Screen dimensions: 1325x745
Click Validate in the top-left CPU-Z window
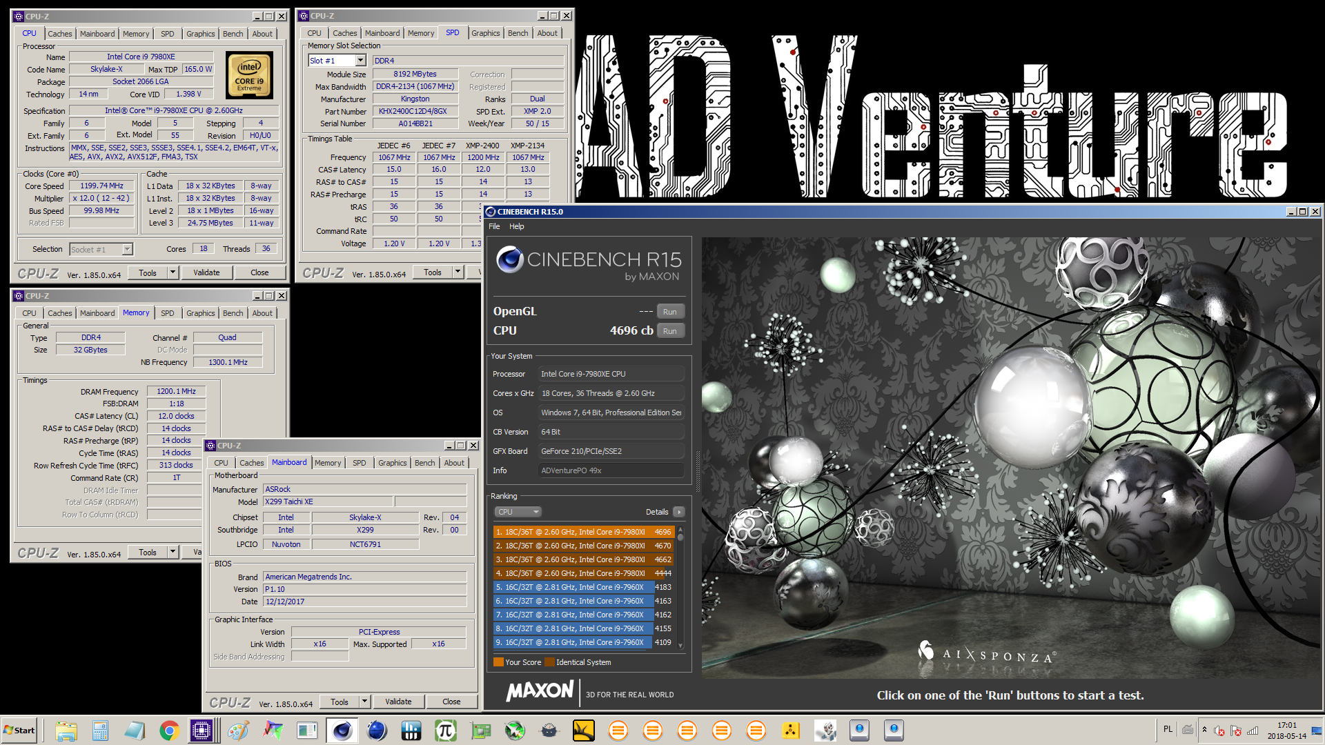pyautogui.click(x=206, y=272)
